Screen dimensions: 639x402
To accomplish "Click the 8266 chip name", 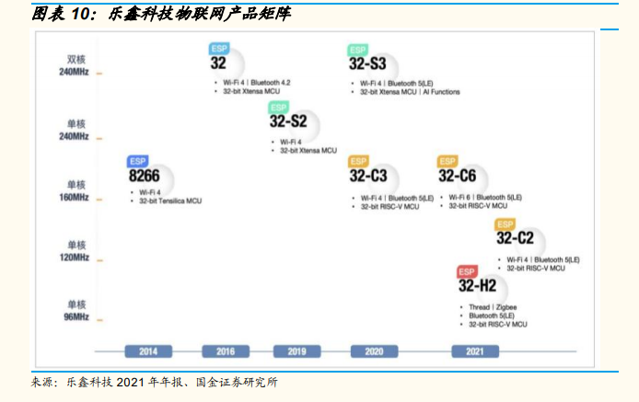I will point(145,176).
